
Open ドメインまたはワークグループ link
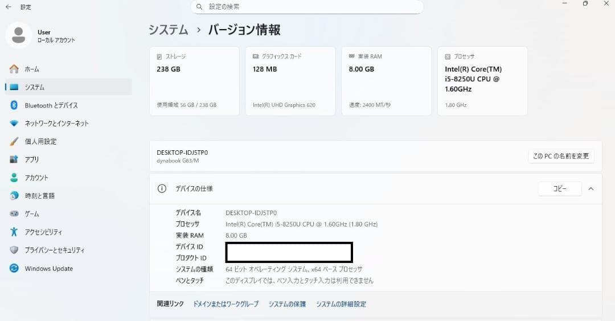pos(226,304)
